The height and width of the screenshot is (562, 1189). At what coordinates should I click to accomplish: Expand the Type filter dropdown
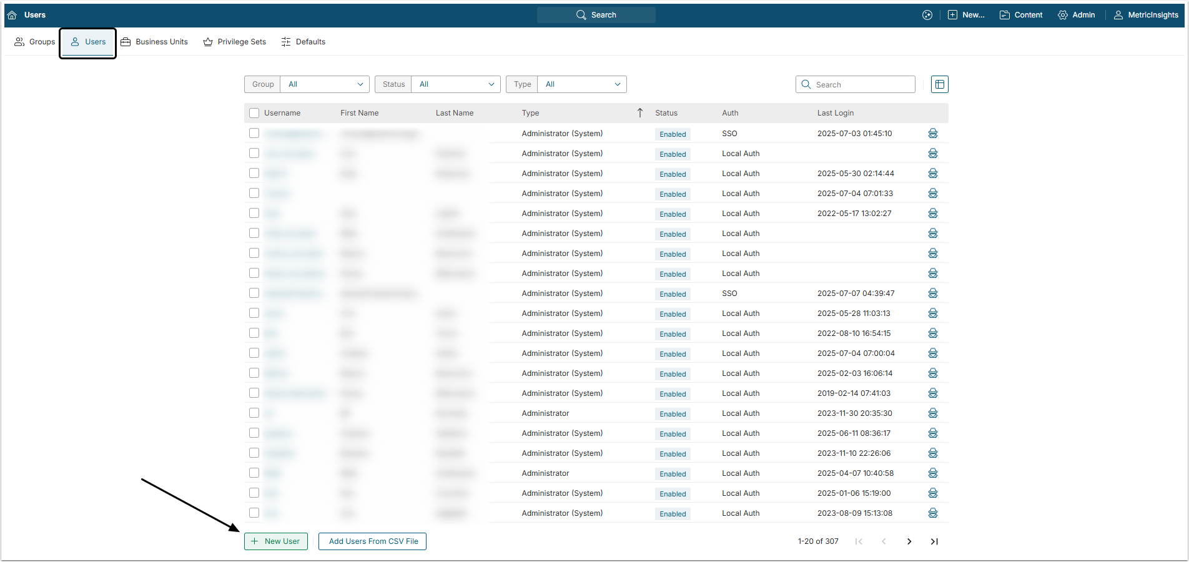(582, 84)
